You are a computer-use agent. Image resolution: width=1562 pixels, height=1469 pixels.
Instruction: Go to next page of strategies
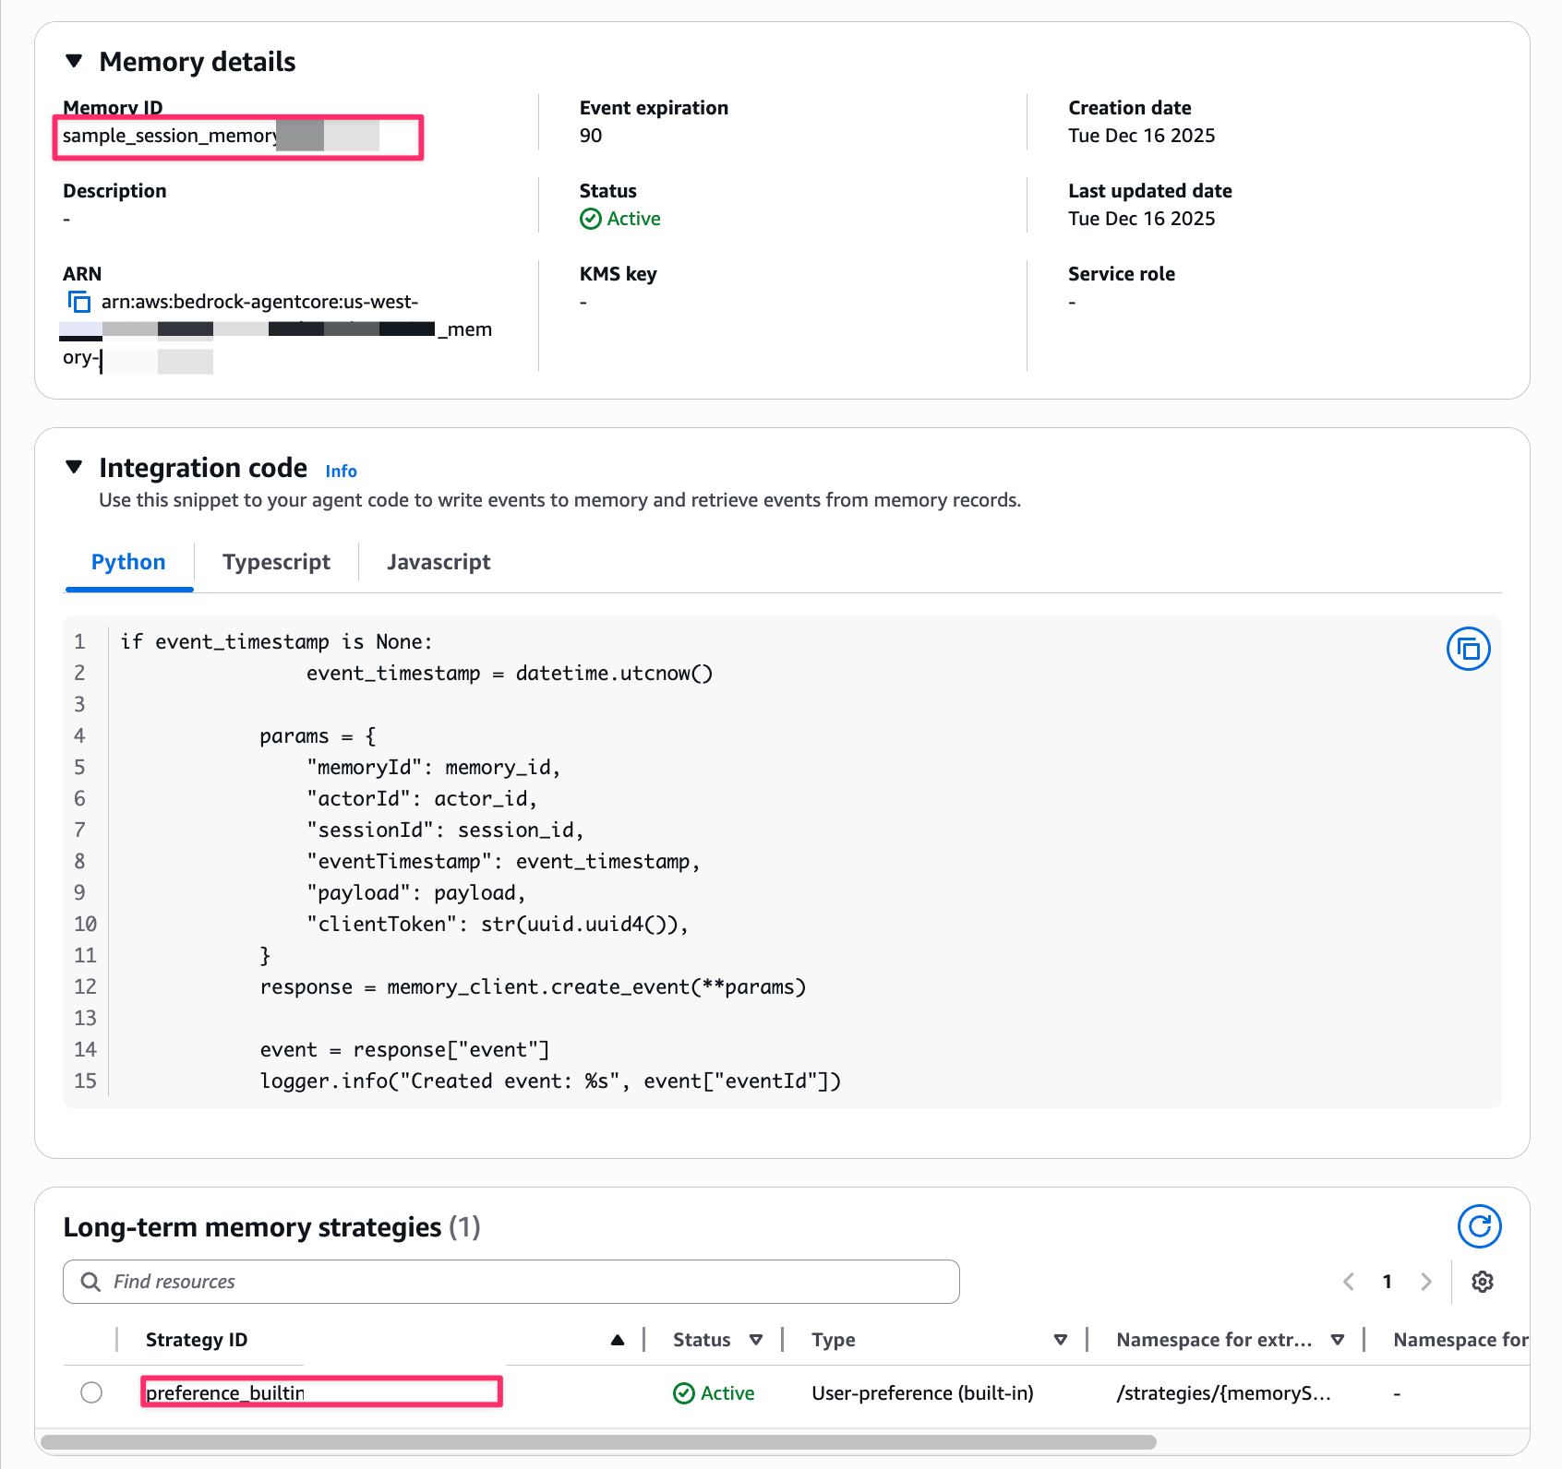tap(1426, 1282)
